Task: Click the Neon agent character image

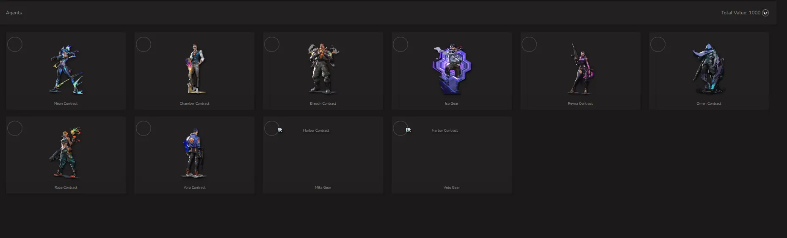Action: (x=66, y=70)
